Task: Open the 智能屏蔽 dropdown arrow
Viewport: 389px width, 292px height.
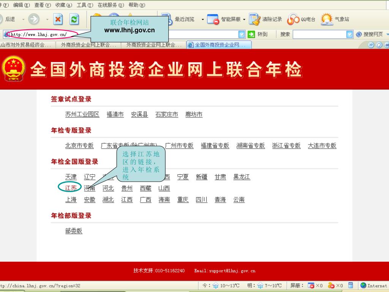Action: [x=244, y=19]
